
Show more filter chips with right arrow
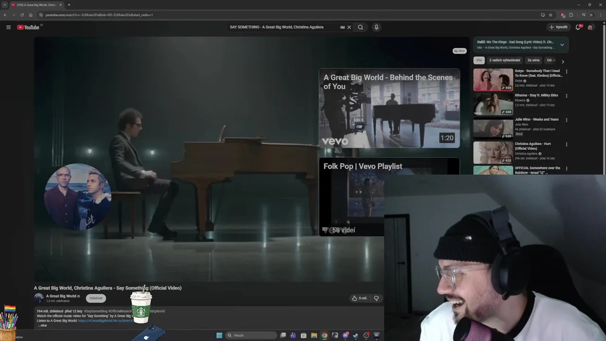tap(562, 61)
